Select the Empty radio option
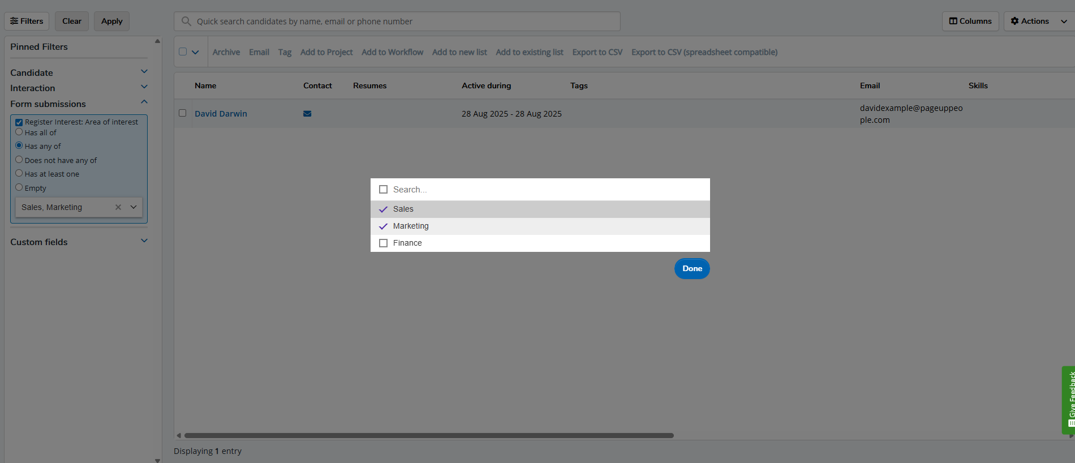Image resolution: width=1075 pixels, height=463 pixels. pyautogui.click(x=19, y=187)
